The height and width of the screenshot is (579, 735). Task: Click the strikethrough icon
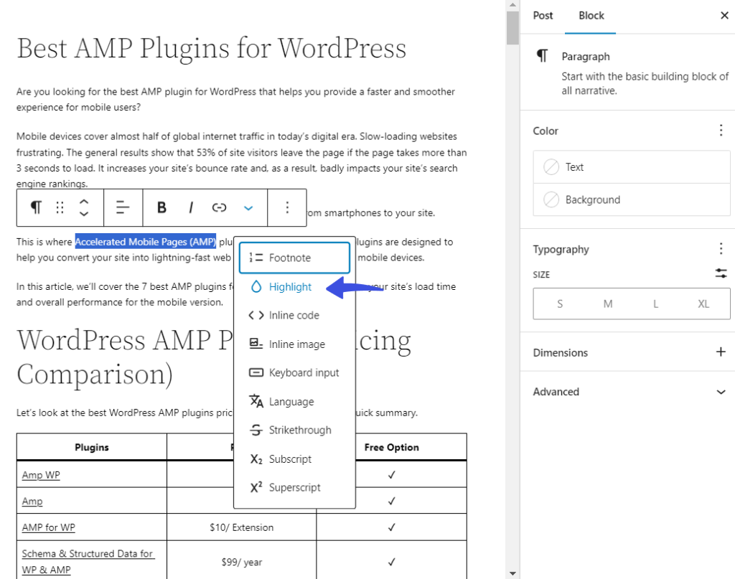pos(256,430)
